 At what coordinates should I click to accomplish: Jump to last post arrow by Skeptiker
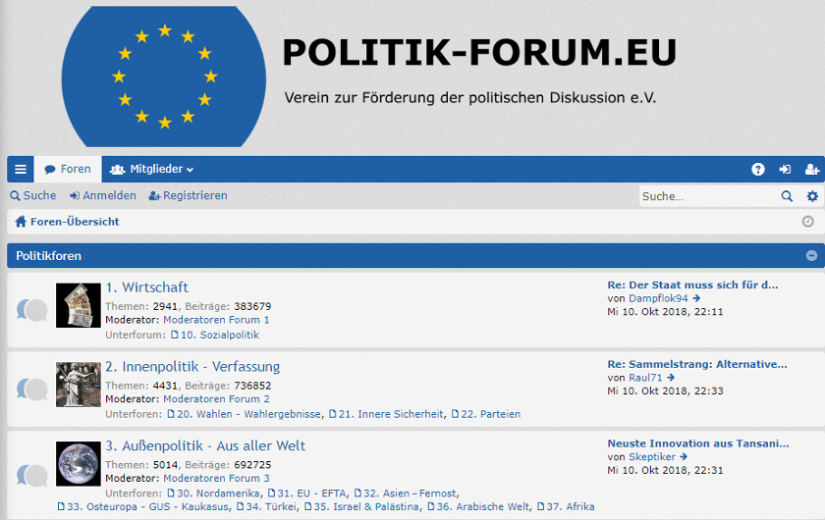[684, 457]
